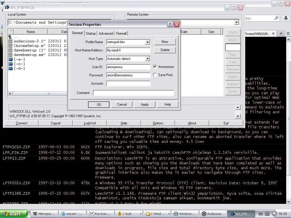Select the [-a-] drive icon

[x=11, y=59]
